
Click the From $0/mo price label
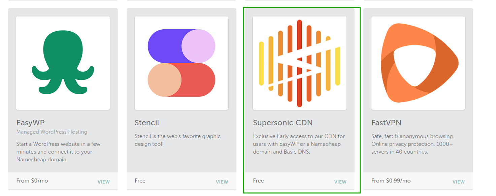point(32,181)
